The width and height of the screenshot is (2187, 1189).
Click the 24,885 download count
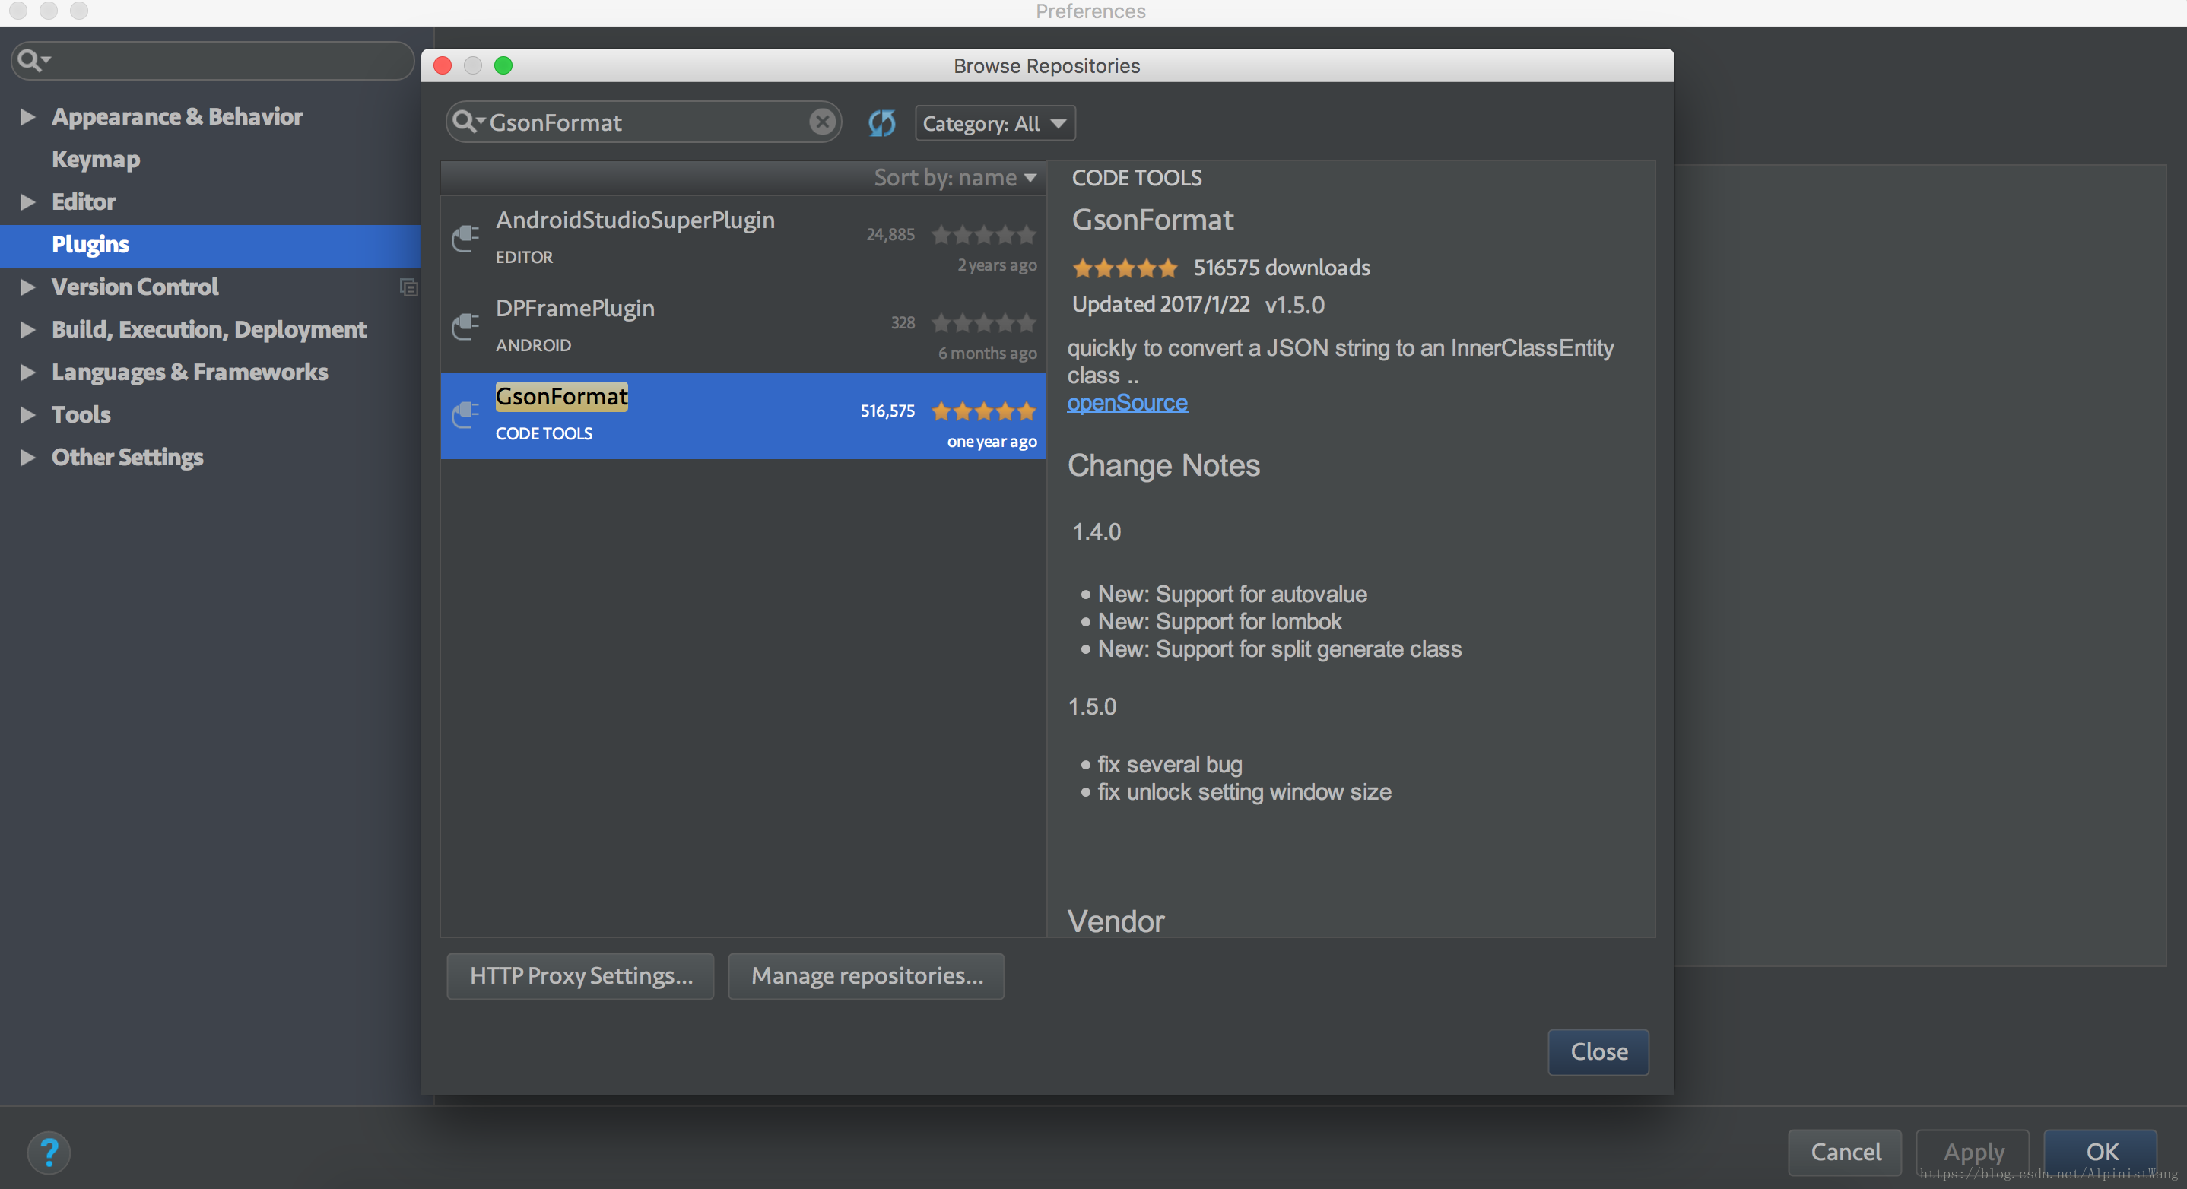[890, 235]
